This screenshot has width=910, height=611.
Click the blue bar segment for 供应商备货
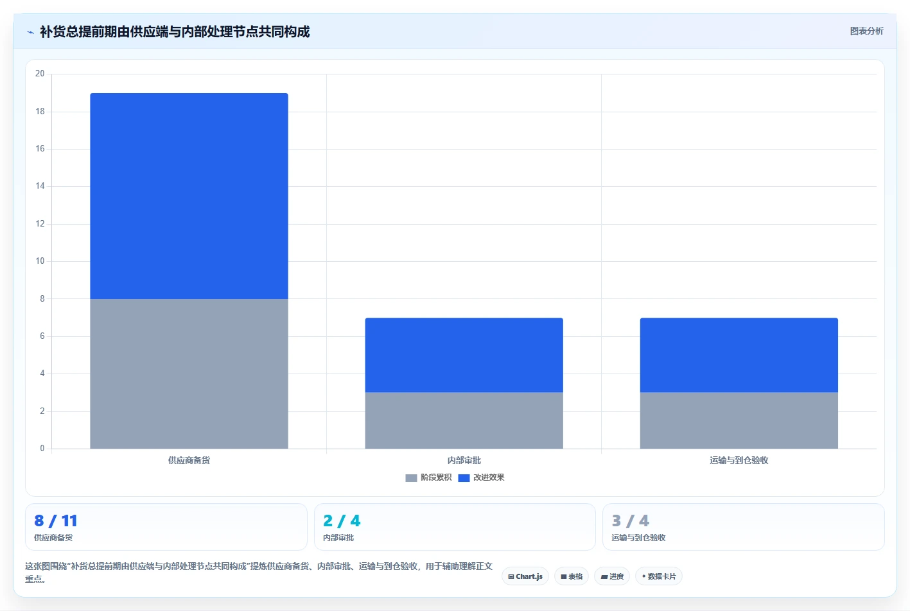click(189, 196)
